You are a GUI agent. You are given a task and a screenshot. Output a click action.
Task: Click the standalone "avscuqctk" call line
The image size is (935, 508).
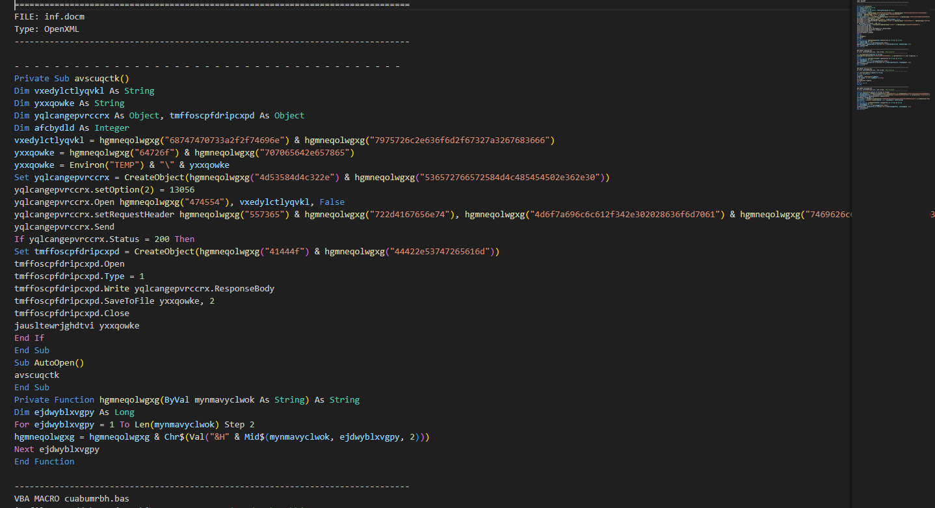[x=36, y=375]
